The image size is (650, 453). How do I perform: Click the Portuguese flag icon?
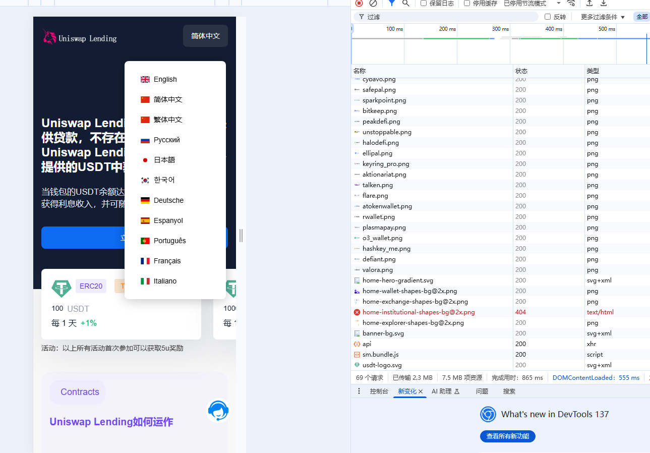tap(145, 241)
